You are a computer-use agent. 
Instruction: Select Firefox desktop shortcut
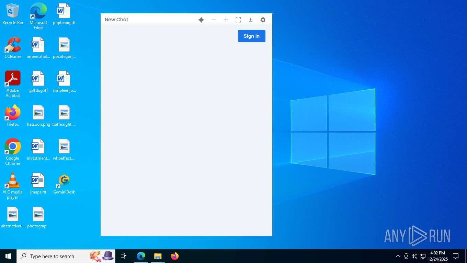pos(13,116)
